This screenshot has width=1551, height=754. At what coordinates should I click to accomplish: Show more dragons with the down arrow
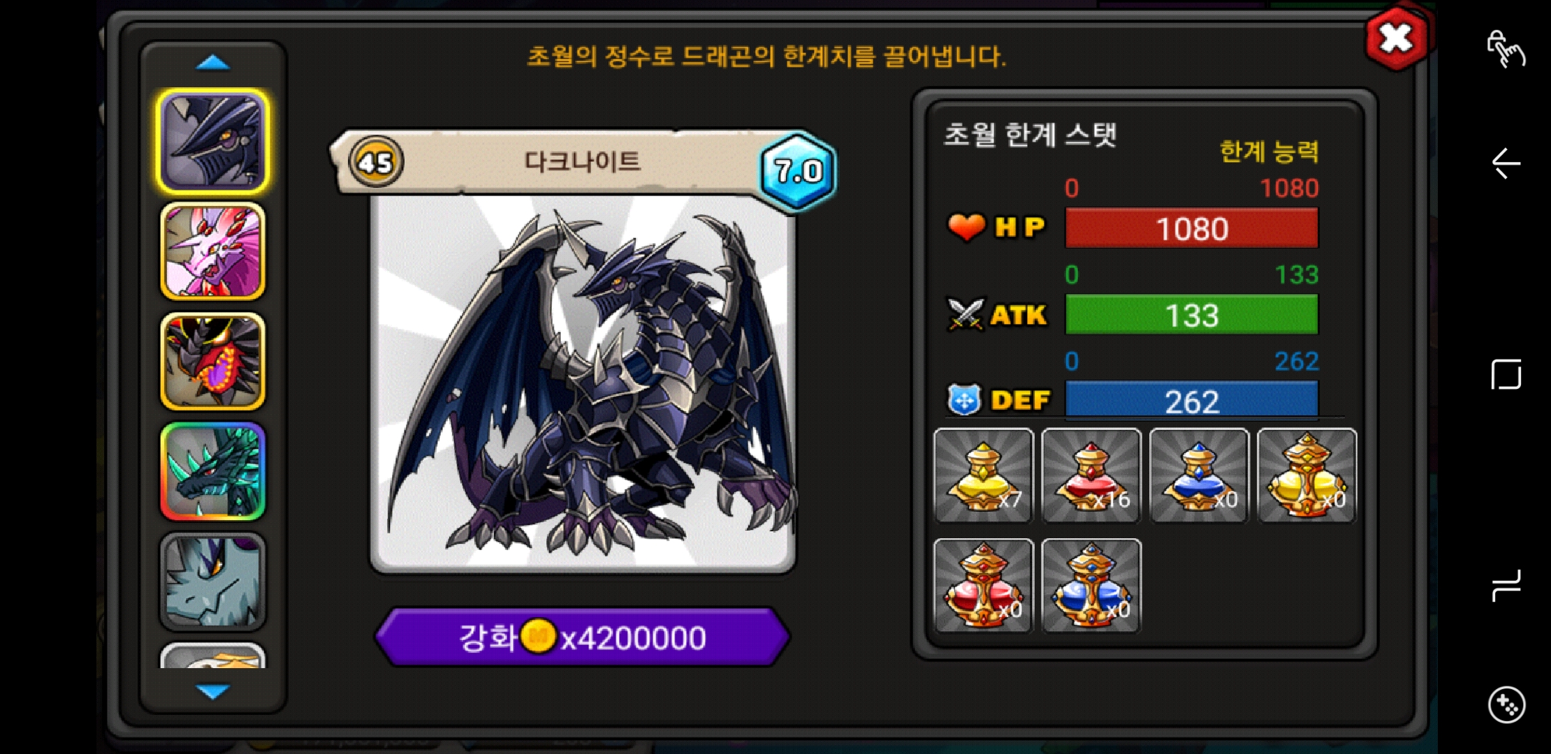click(x=213, y=691)
